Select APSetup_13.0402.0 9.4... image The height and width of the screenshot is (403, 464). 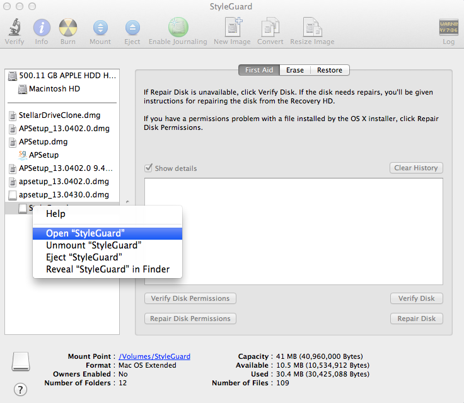(62, 168)
